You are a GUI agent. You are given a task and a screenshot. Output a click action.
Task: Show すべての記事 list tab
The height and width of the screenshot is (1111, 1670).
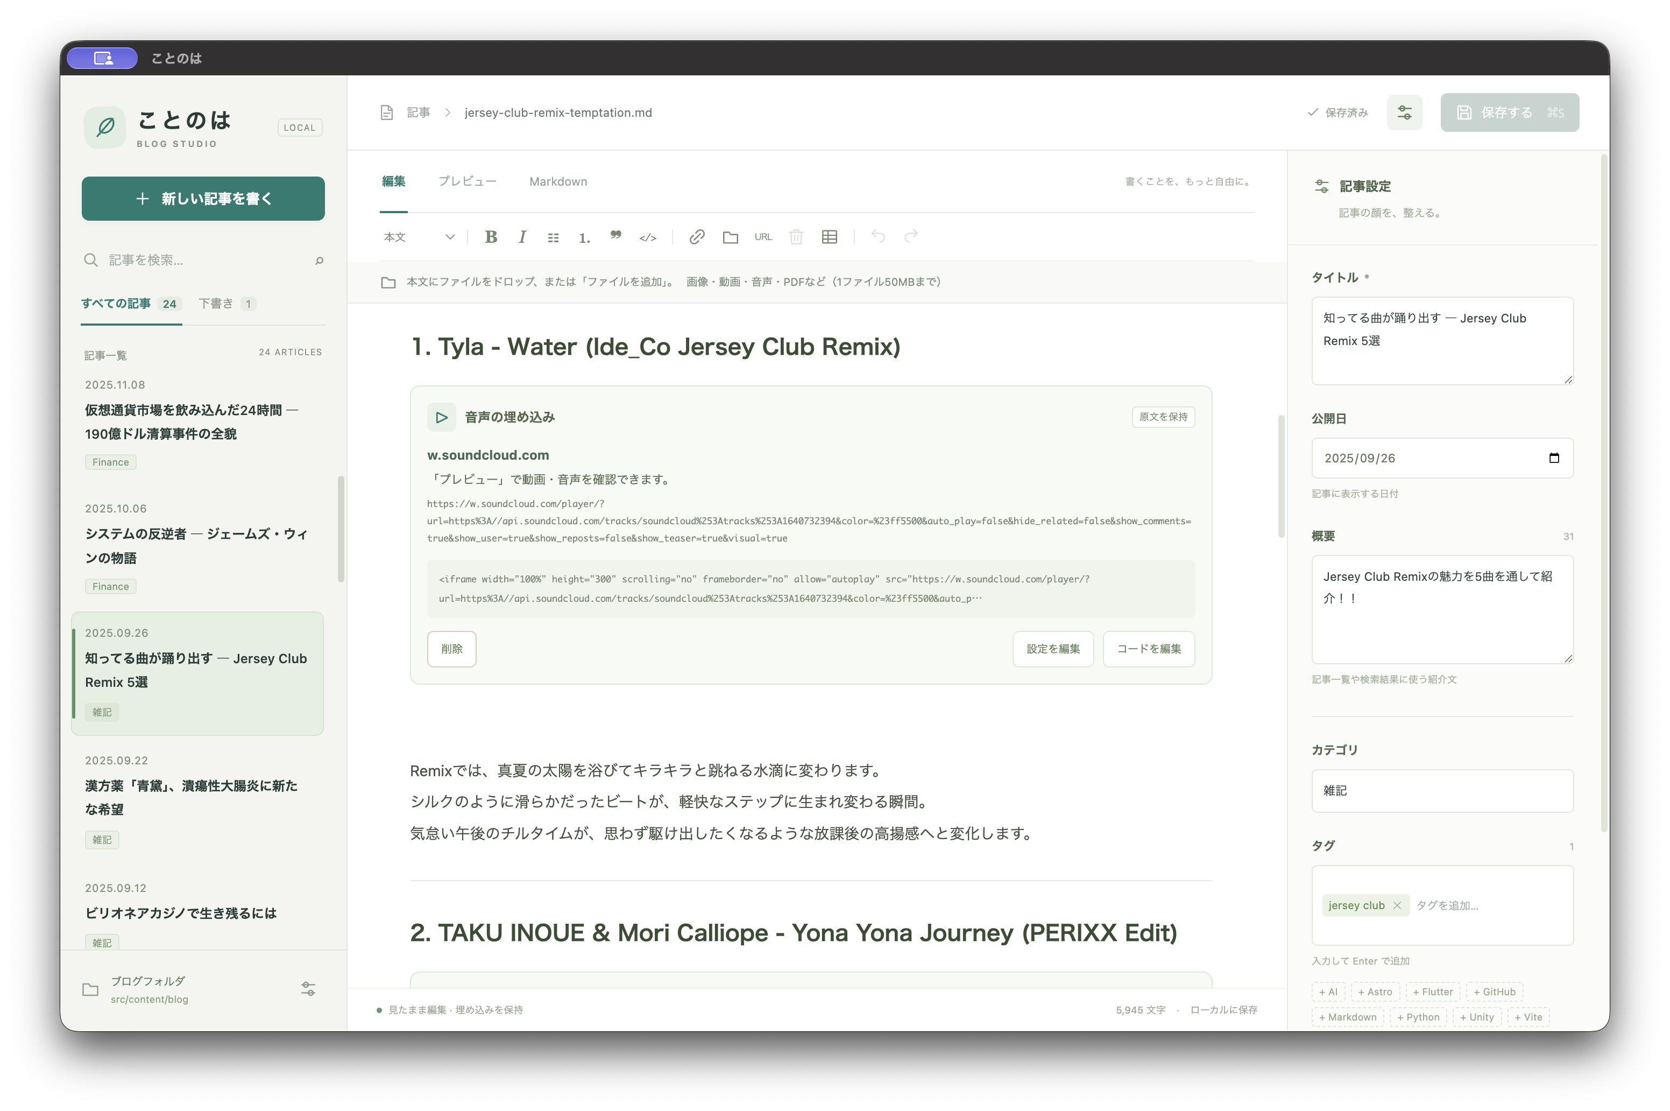(131, 304)
